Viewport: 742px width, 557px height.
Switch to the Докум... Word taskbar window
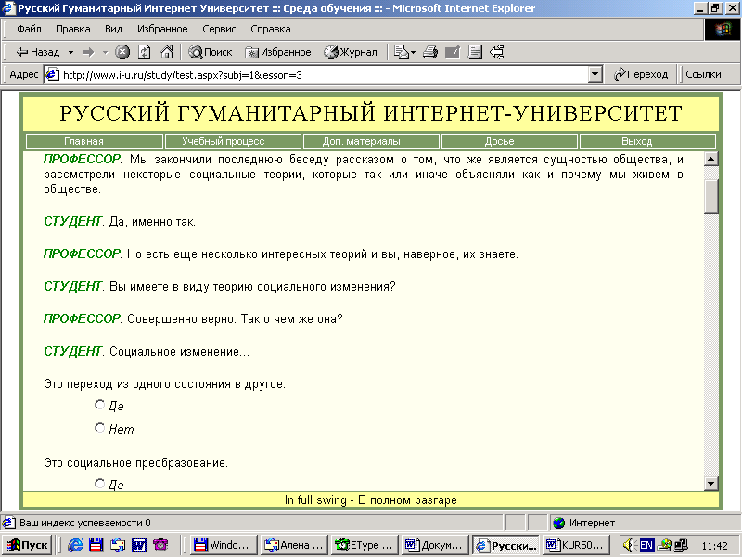click(x=434, y=545)
